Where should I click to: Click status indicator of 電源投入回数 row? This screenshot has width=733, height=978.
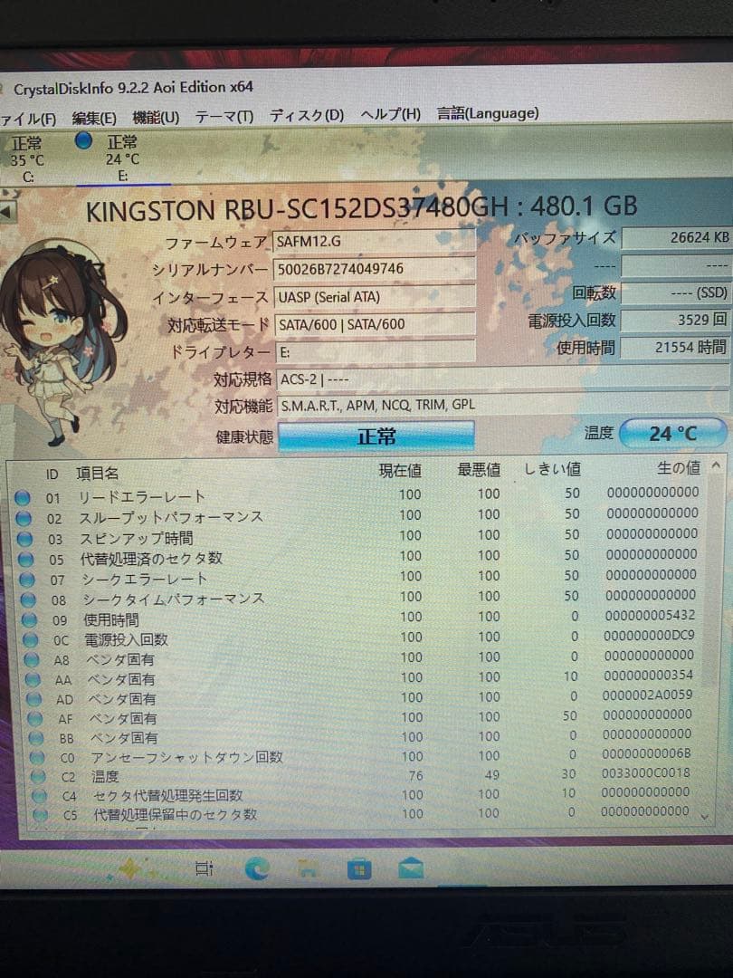tap(31, 640)
